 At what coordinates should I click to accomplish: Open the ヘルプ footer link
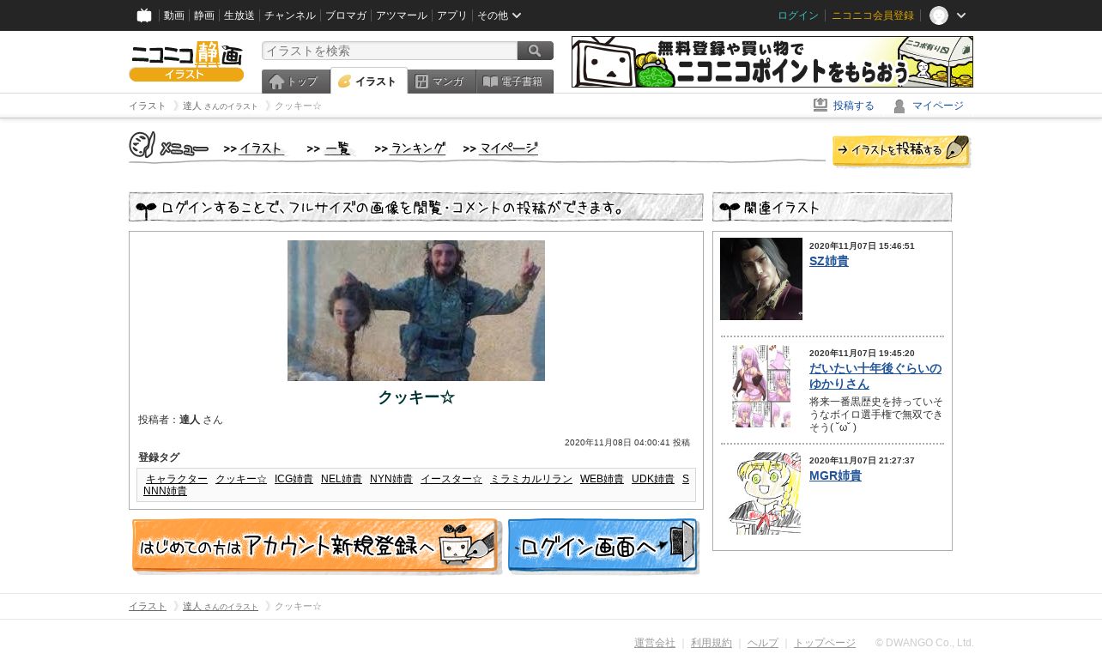pos(763,643)
